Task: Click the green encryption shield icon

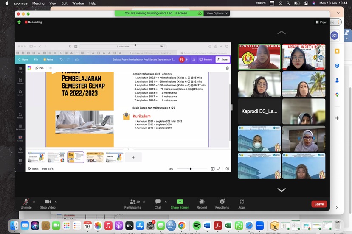Action: (x=19, y=22)
